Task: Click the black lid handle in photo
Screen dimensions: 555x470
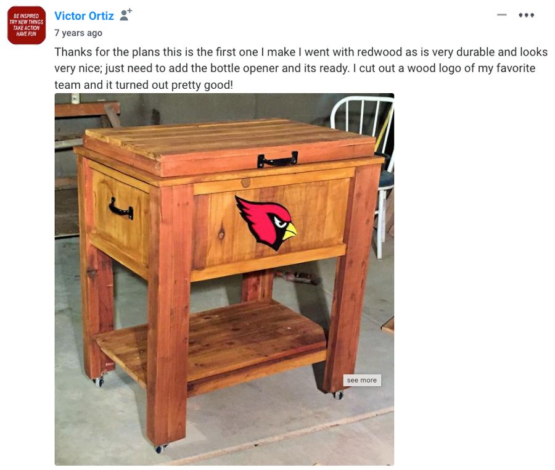Action: (277, 160)
